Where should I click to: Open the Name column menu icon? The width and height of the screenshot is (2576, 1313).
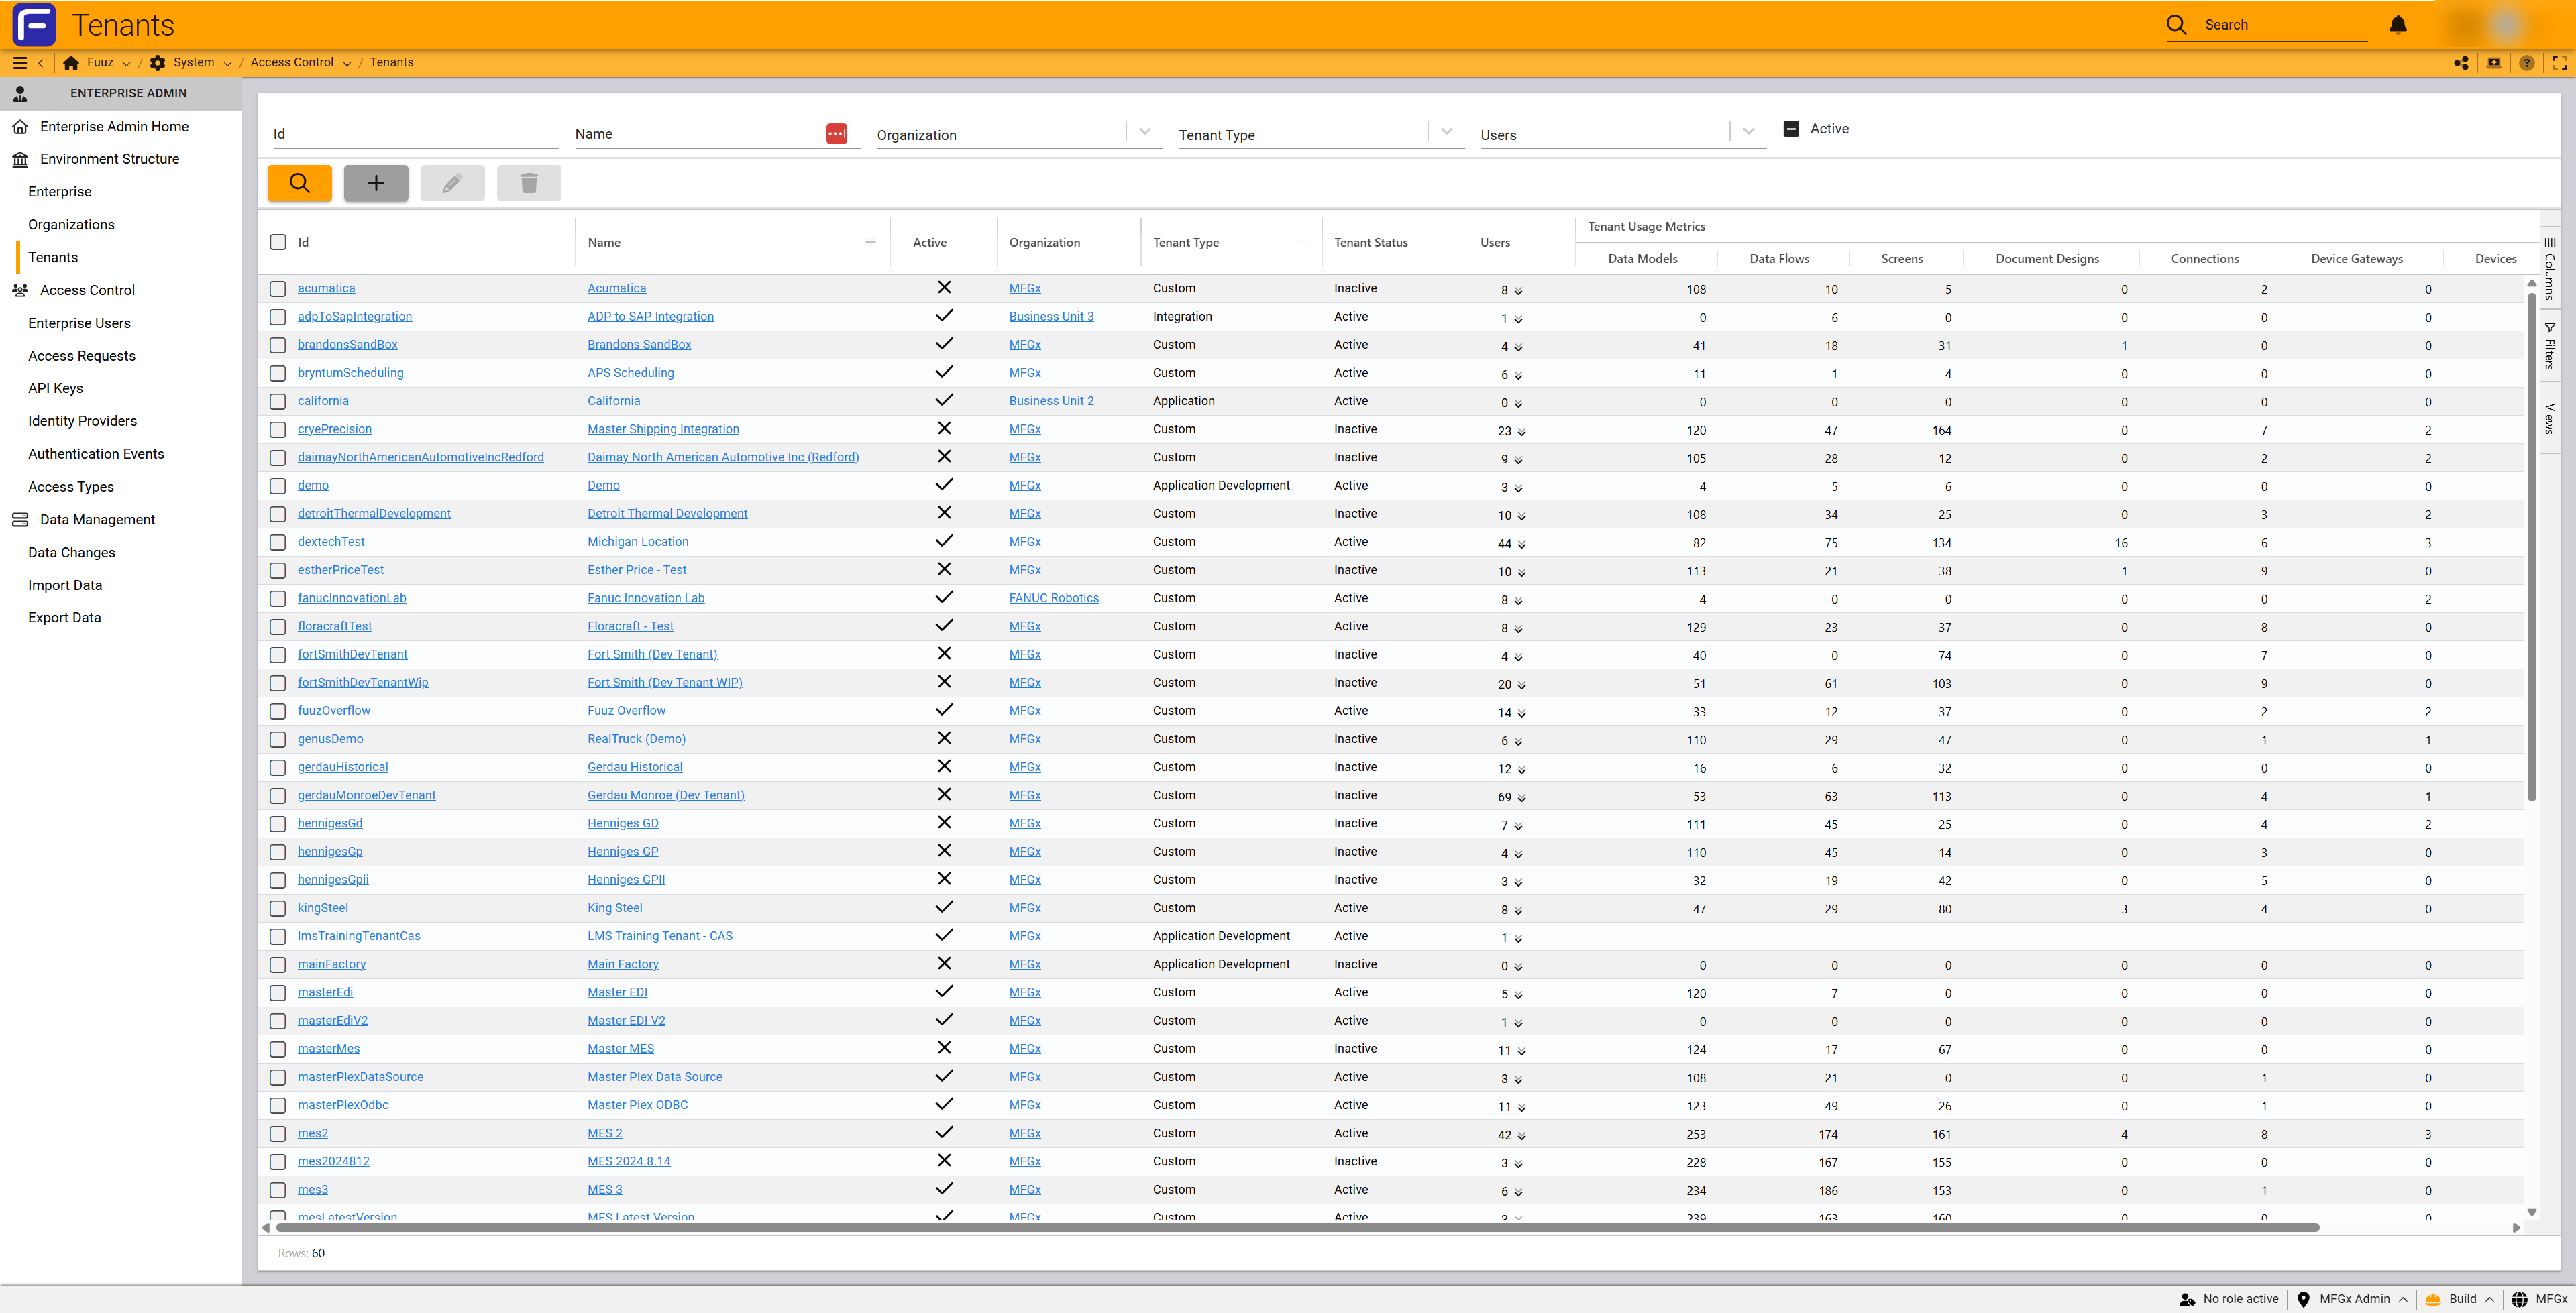click(x=870, y=242)
